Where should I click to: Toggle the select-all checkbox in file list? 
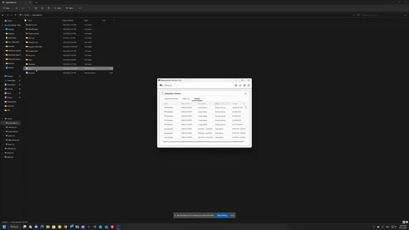pos(26,20)
